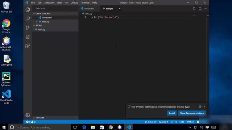Open netbeans64 desktop shortcut
This screenshot has width=232, height=130.
click(6, 44)
